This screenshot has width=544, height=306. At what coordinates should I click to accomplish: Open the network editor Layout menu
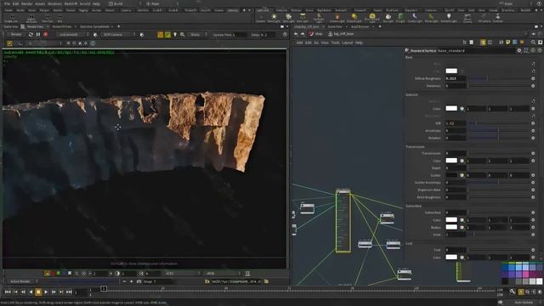[x=348, y=42]
